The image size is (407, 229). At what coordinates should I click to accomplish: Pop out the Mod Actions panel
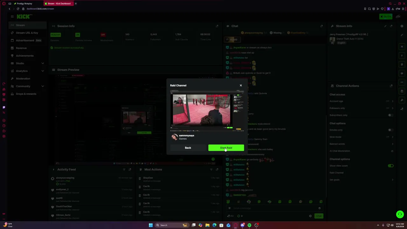217,170
